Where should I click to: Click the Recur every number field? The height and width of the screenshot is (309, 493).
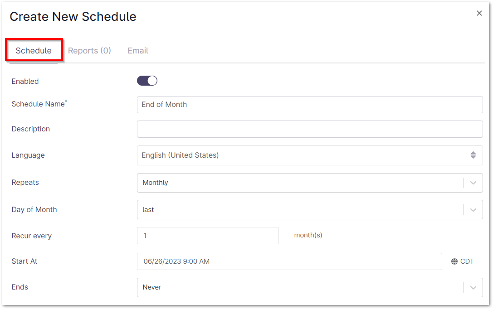pos(208,236)
